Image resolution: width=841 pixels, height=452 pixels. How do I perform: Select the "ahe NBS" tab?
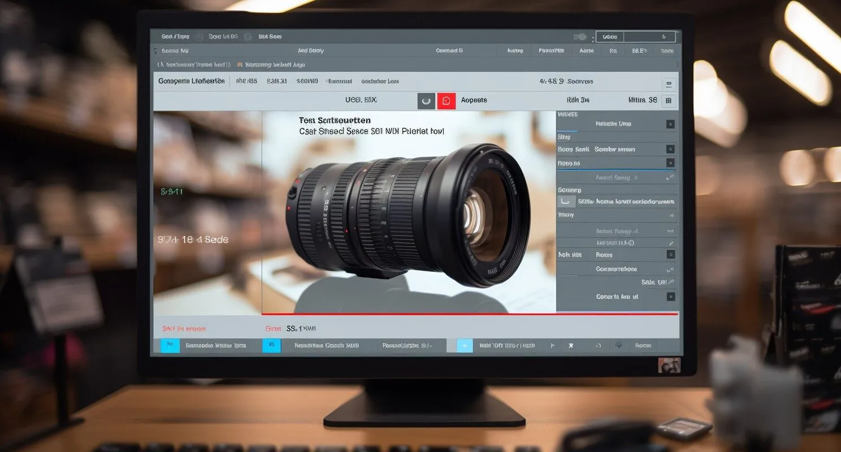click(246, 81)
